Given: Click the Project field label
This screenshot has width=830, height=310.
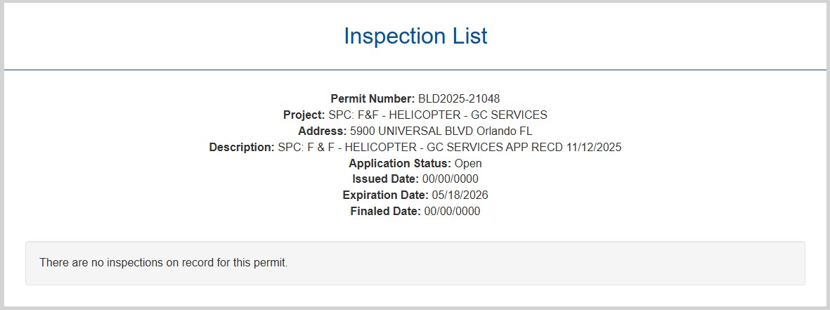Looking at the screenshot, I should click(304, 115).
